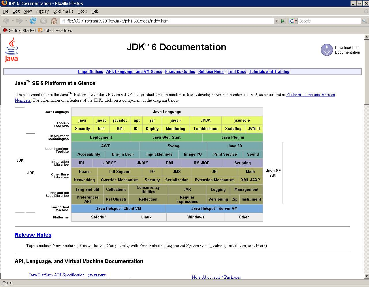Open the Help menu
369x287 pixels.
click(95, 11)
